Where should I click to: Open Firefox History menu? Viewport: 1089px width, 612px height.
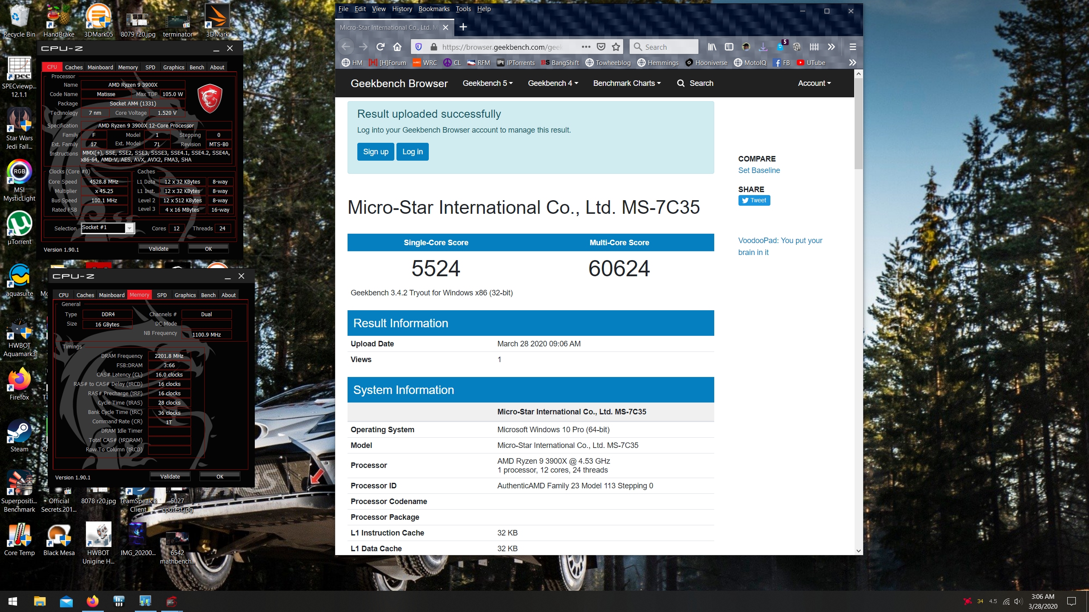tap(402, 8)
